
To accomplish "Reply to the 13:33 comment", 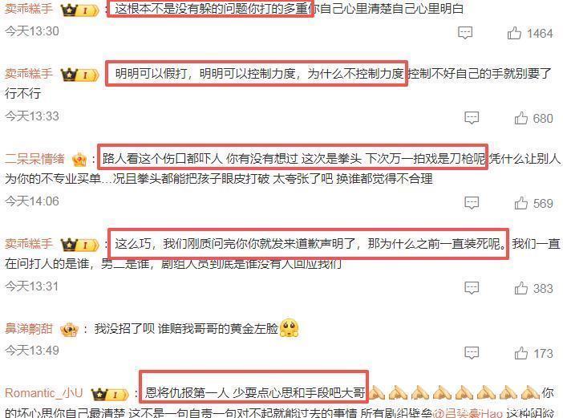I will [472, 118].
